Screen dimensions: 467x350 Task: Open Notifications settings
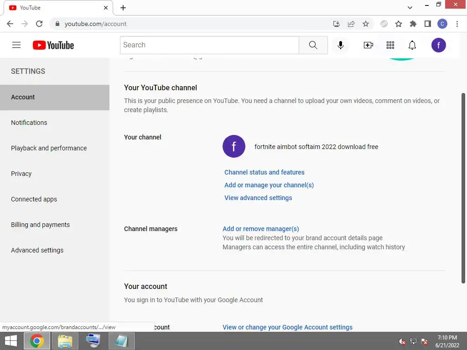coord(55,123)
